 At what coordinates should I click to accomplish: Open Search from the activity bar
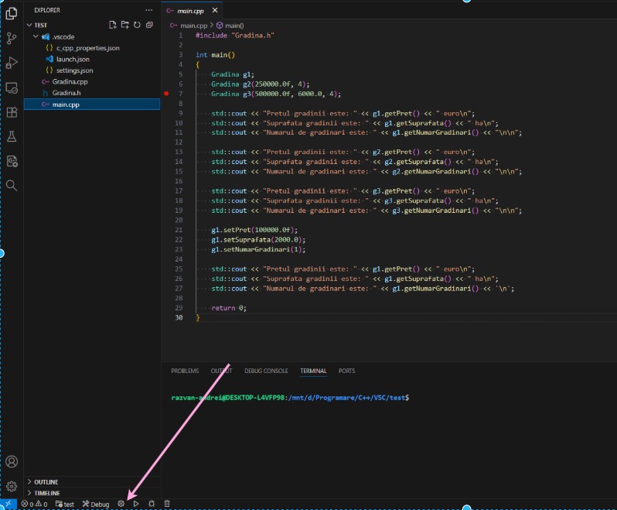12,186
